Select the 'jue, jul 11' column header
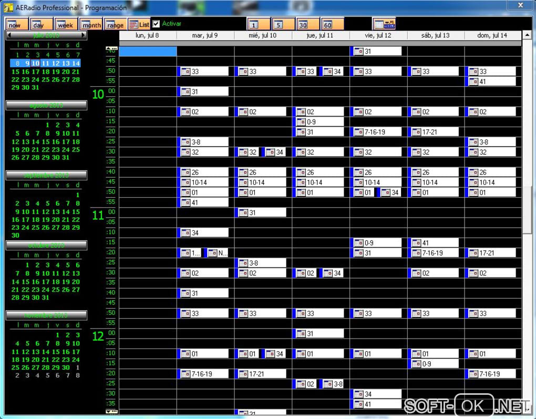This screenshot has height=419, width=536. pos(321,35)
